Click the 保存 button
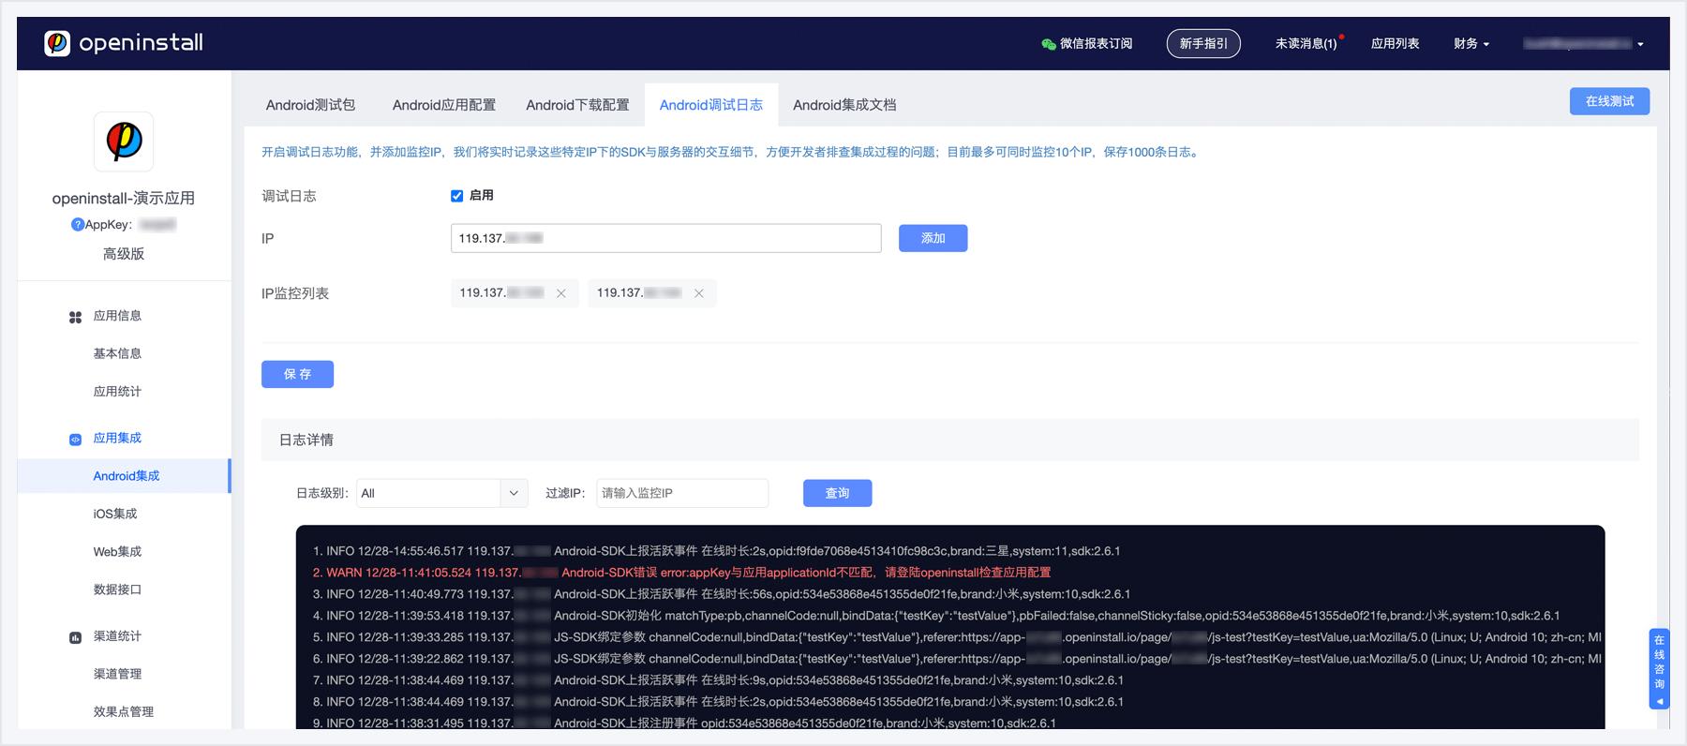Image resolution: width=1687 pixels, height=746 pixels. 297,374
